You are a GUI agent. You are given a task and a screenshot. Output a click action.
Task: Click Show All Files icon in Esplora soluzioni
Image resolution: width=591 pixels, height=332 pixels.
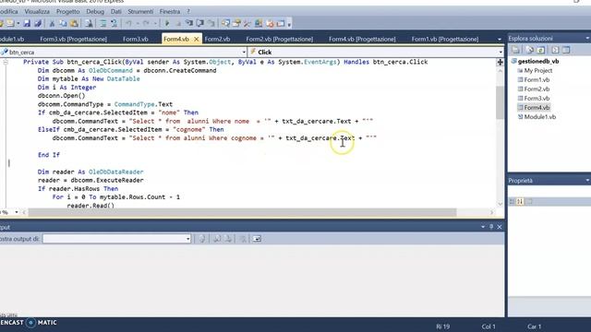tap(529, 50)
